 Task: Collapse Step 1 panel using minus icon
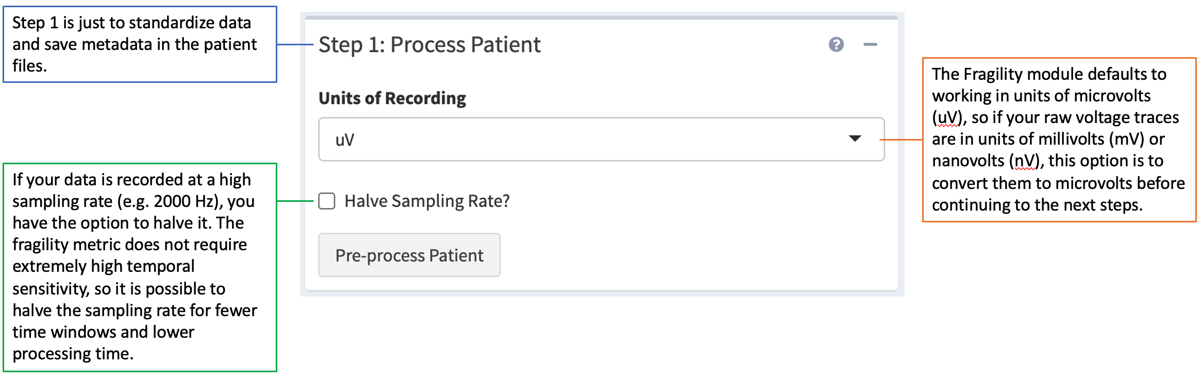coord(870,45)
